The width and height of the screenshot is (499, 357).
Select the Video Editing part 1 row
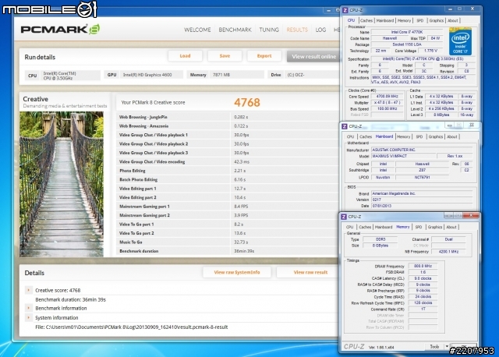[228, 189]
